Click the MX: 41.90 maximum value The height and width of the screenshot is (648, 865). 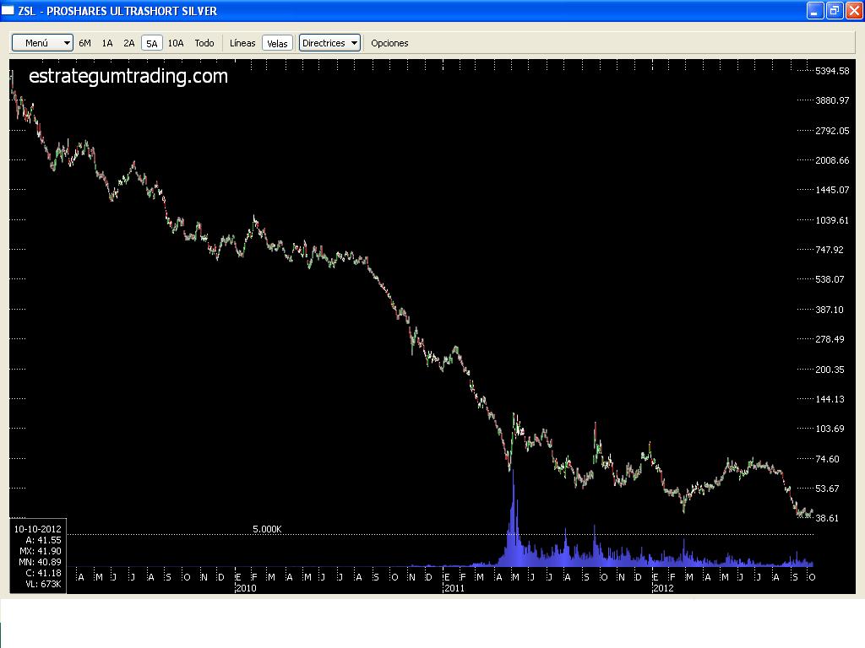click(x=41, y=551)
